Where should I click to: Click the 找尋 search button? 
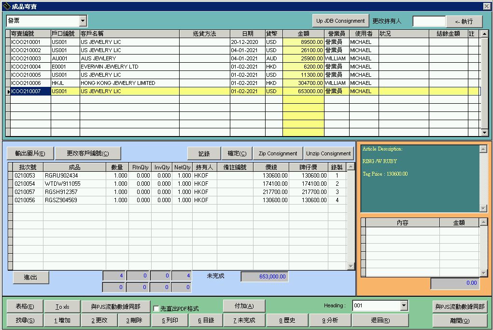click(x=25, y=320)
